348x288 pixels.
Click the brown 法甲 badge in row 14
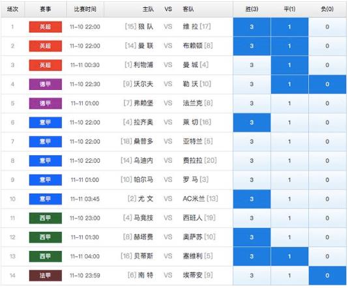(46, 276)
